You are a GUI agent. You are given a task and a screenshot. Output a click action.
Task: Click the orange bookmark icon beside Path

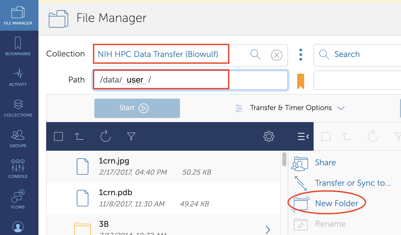[300, 81]
